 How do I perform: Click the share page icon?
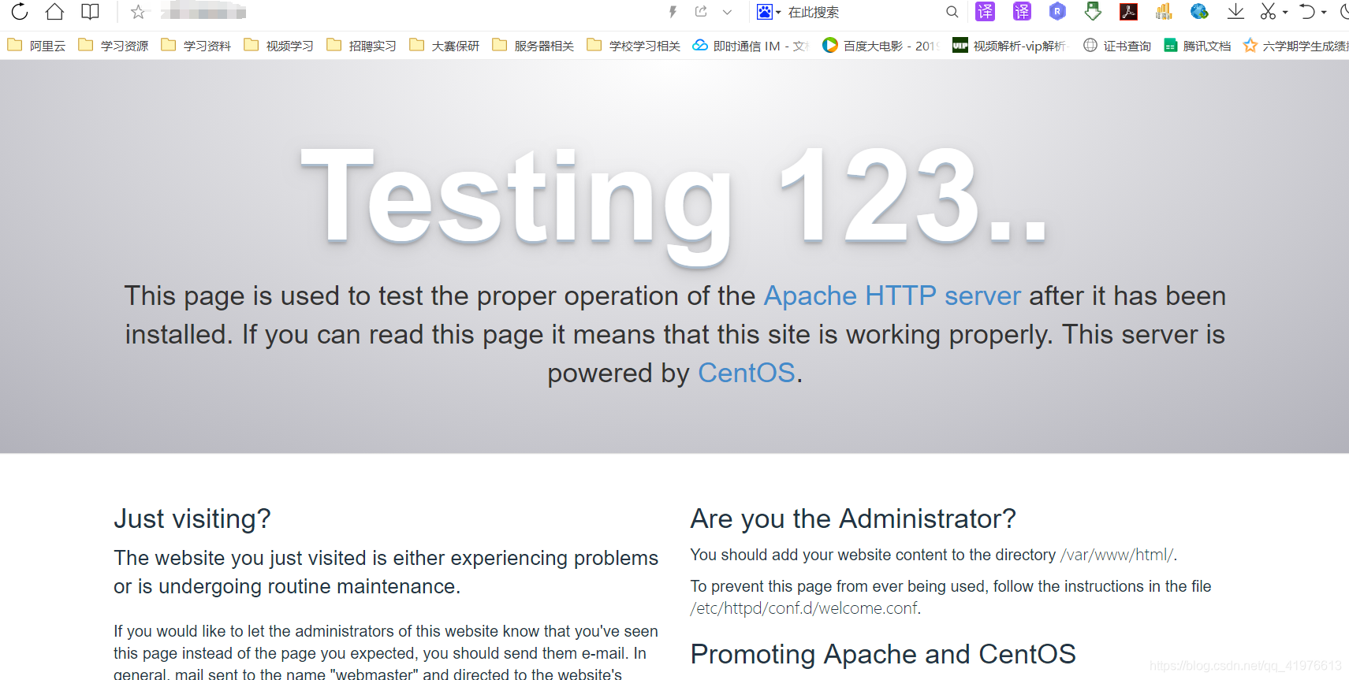tap(701, 12)
